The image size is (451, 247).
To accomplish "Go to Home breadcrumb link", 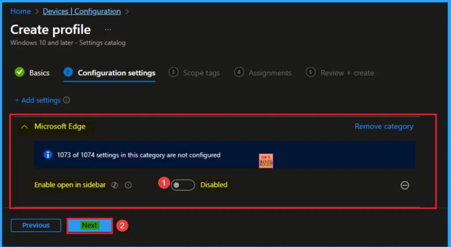I will click(20, 11).
